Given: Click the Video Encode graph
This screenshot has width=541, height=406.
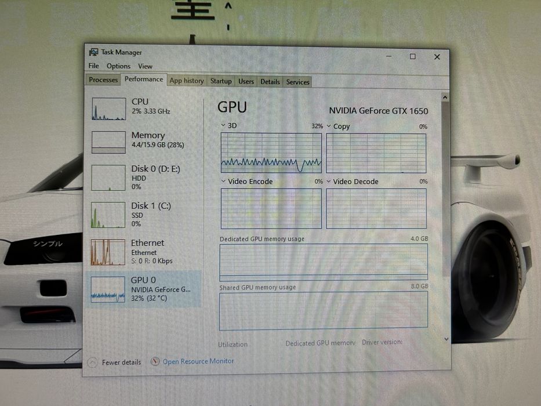Looking at the screenshot, I should click(271, 209).
